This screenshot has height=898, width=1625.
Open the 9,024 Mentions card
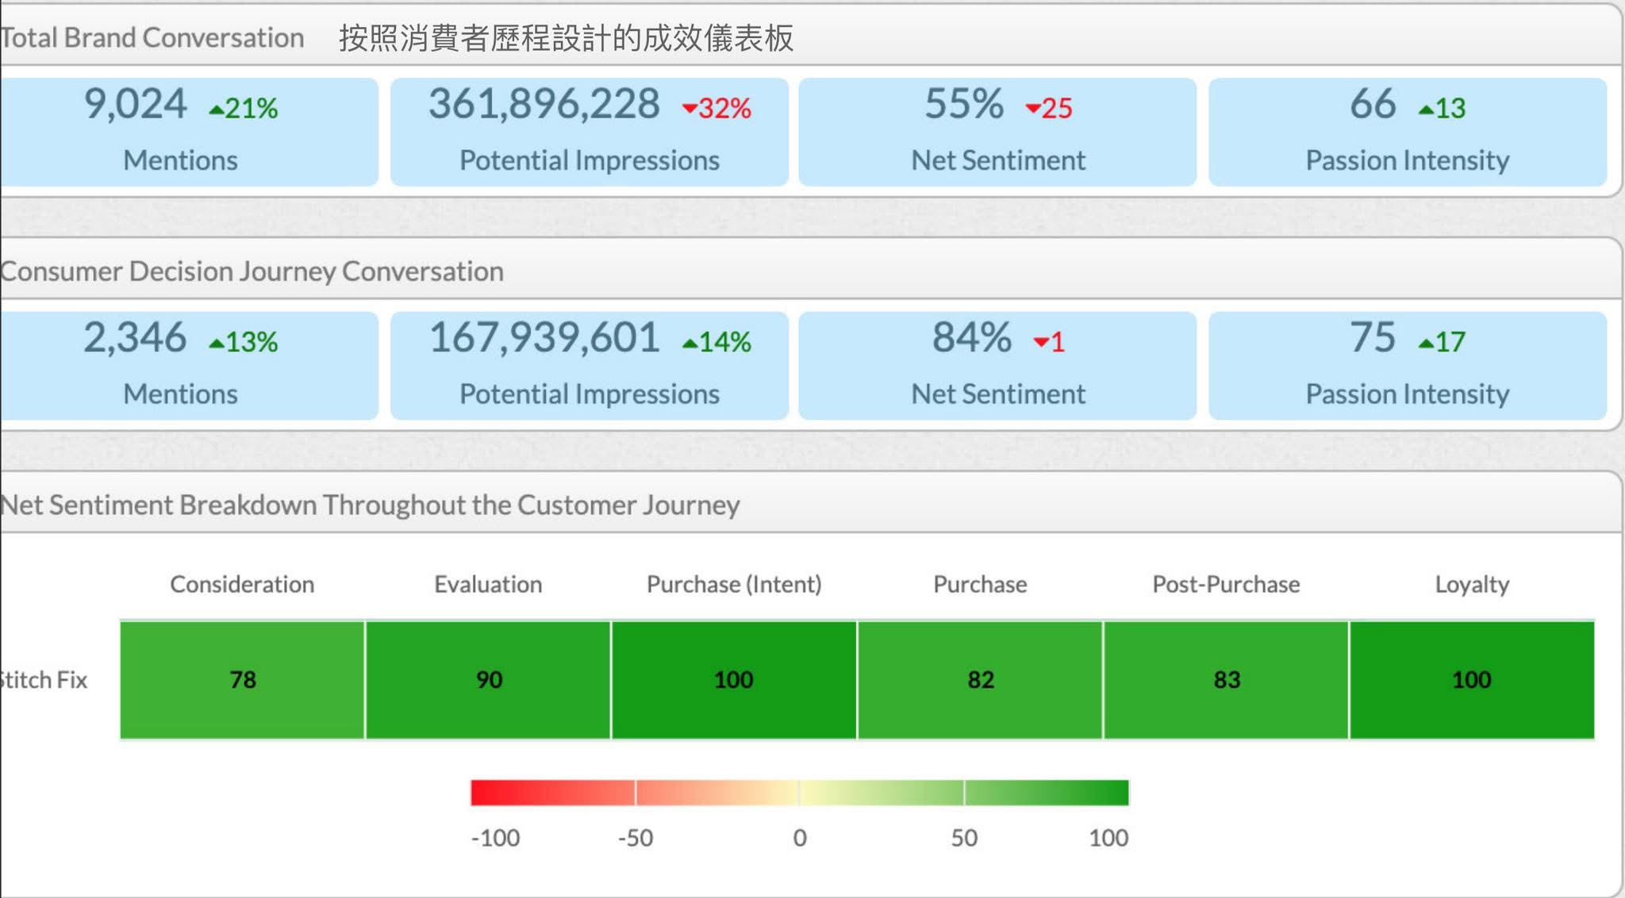point(187,132)
